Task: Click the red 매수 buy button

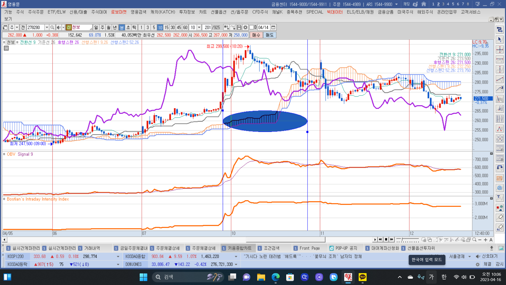Action: click(256, 35)
